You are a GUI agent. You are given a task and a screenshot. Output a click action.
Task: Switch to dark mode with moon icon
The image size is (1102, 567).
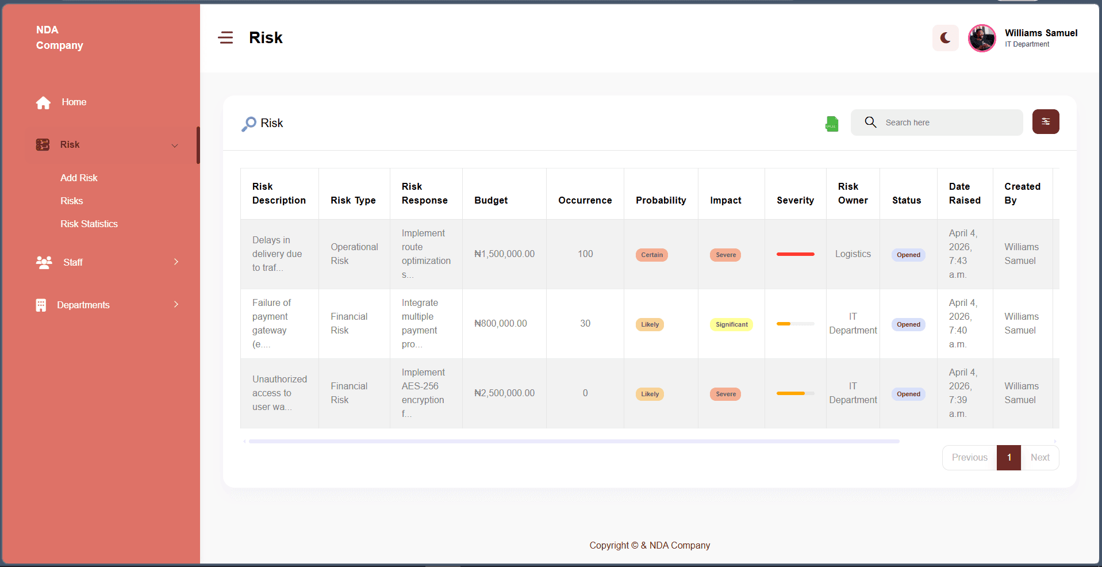point(945,38)
